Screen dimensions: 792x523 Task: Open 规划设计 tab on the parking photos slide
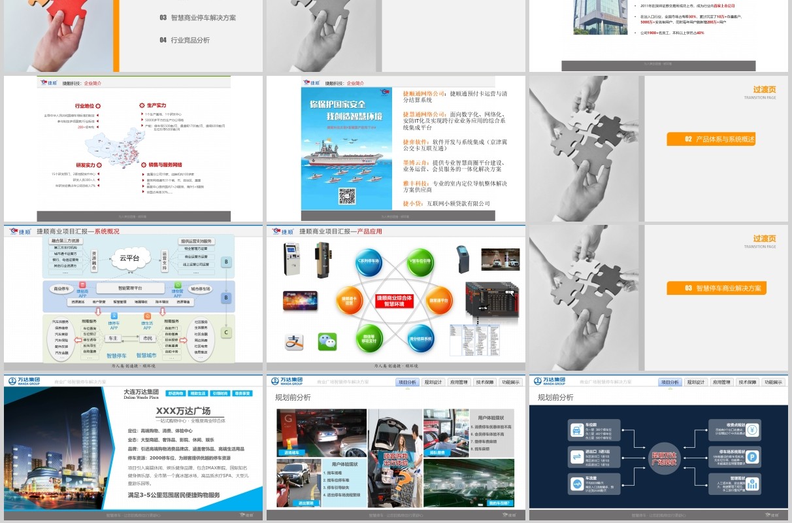click(433, 382)
